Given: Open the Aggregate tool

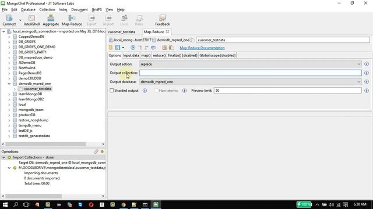Looking at the screenshot, I should [51, 20].
